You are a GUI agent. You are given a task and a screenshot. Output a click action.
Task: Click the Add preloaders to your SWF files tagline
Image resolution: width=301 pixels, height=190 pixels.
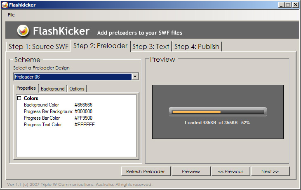pos(139,33)
